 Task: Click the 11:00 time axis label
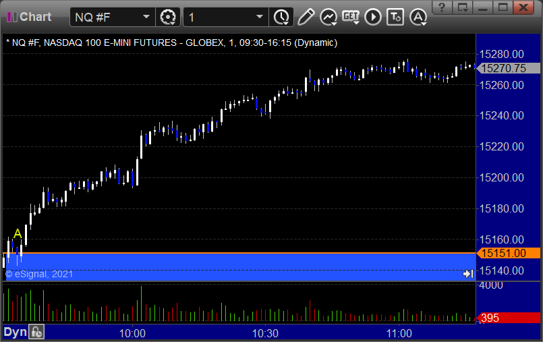click(399, 333)
